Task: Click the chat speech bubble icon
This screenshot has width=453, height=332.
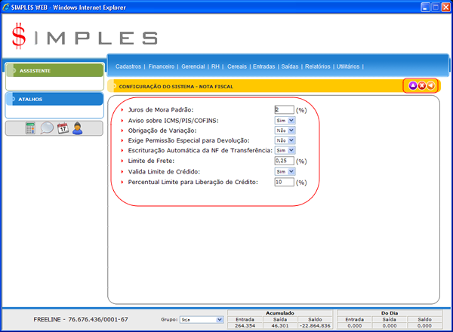Action: pyautogui.click(x=47, y=128)
